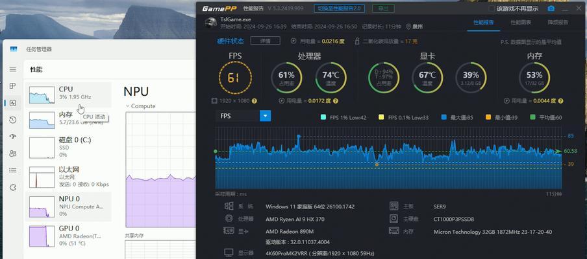Select Performance page icon in Task Manager sidebar
This screenshot has width=587, height=259.
point(13,103)
